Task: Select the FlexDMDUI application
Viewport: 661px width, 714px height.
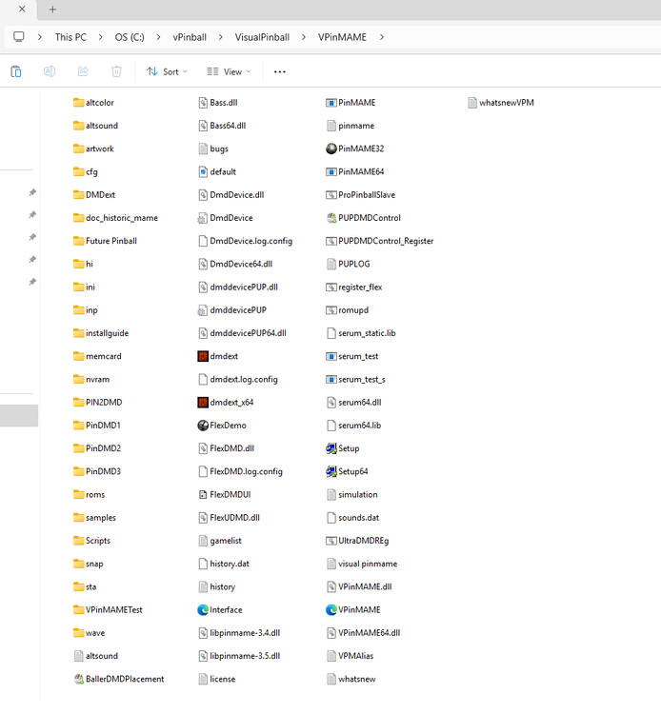Action: coord(225,494)
